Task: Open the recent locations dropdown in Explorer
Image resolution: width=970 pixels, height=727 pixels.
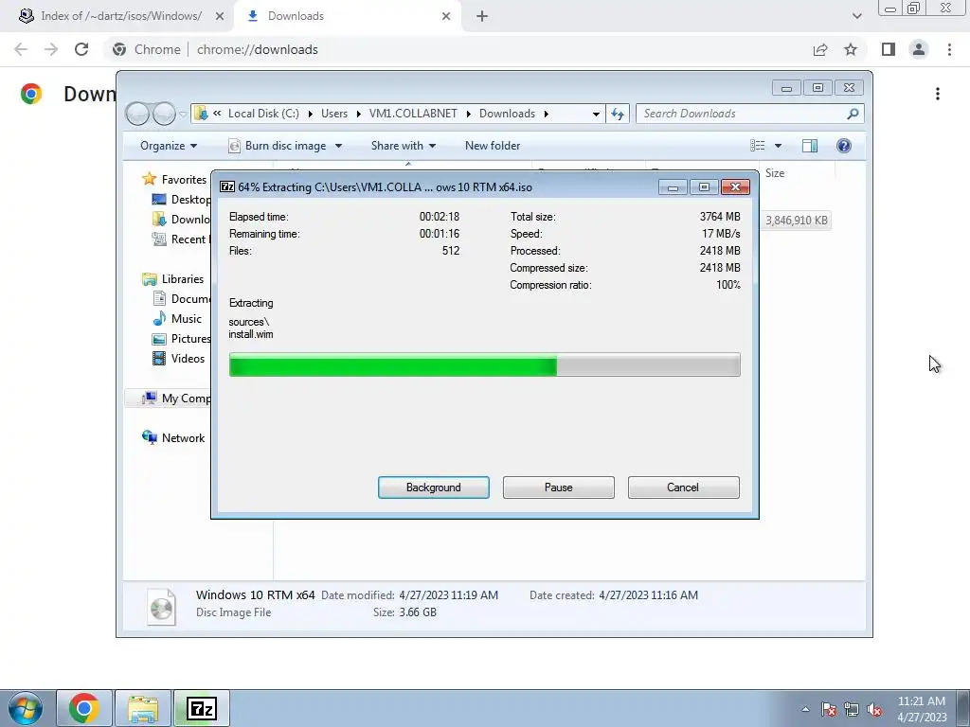Action: point(183,115)
